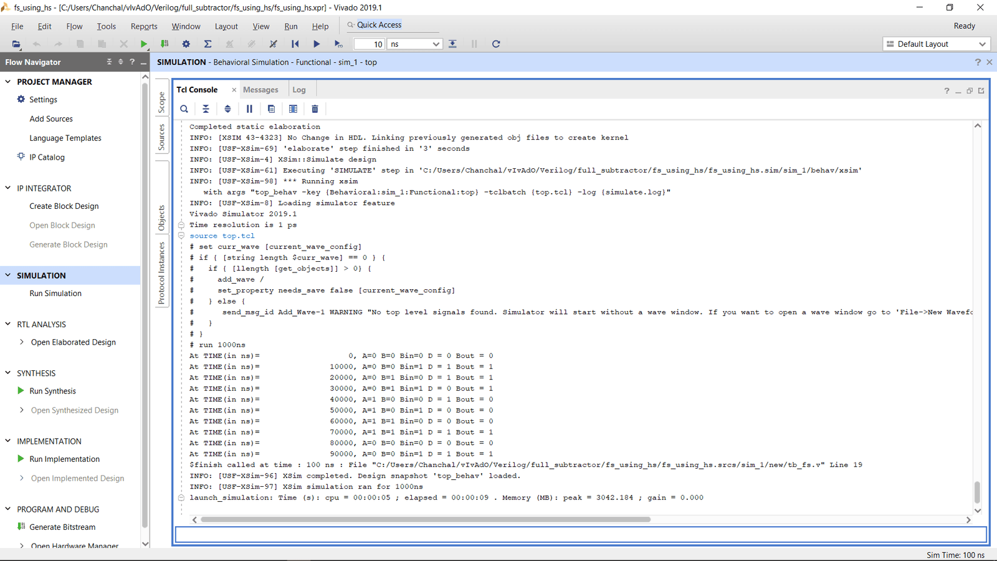
Task: Search in the Tcl Console with magnifier icon
Action: [x=184, y=109]
